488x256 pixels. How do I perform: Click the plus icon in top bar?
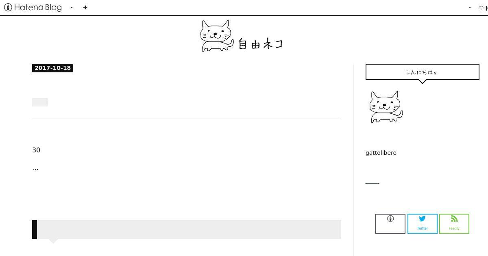85,7
